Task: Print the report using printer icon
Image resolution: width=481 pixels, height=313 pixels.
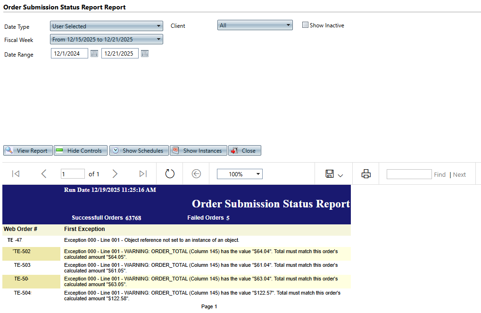Action: (366, 174)
